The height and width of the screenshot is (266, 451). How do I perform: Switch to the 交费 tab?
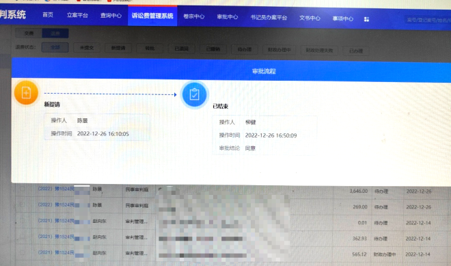click(29, 34)
